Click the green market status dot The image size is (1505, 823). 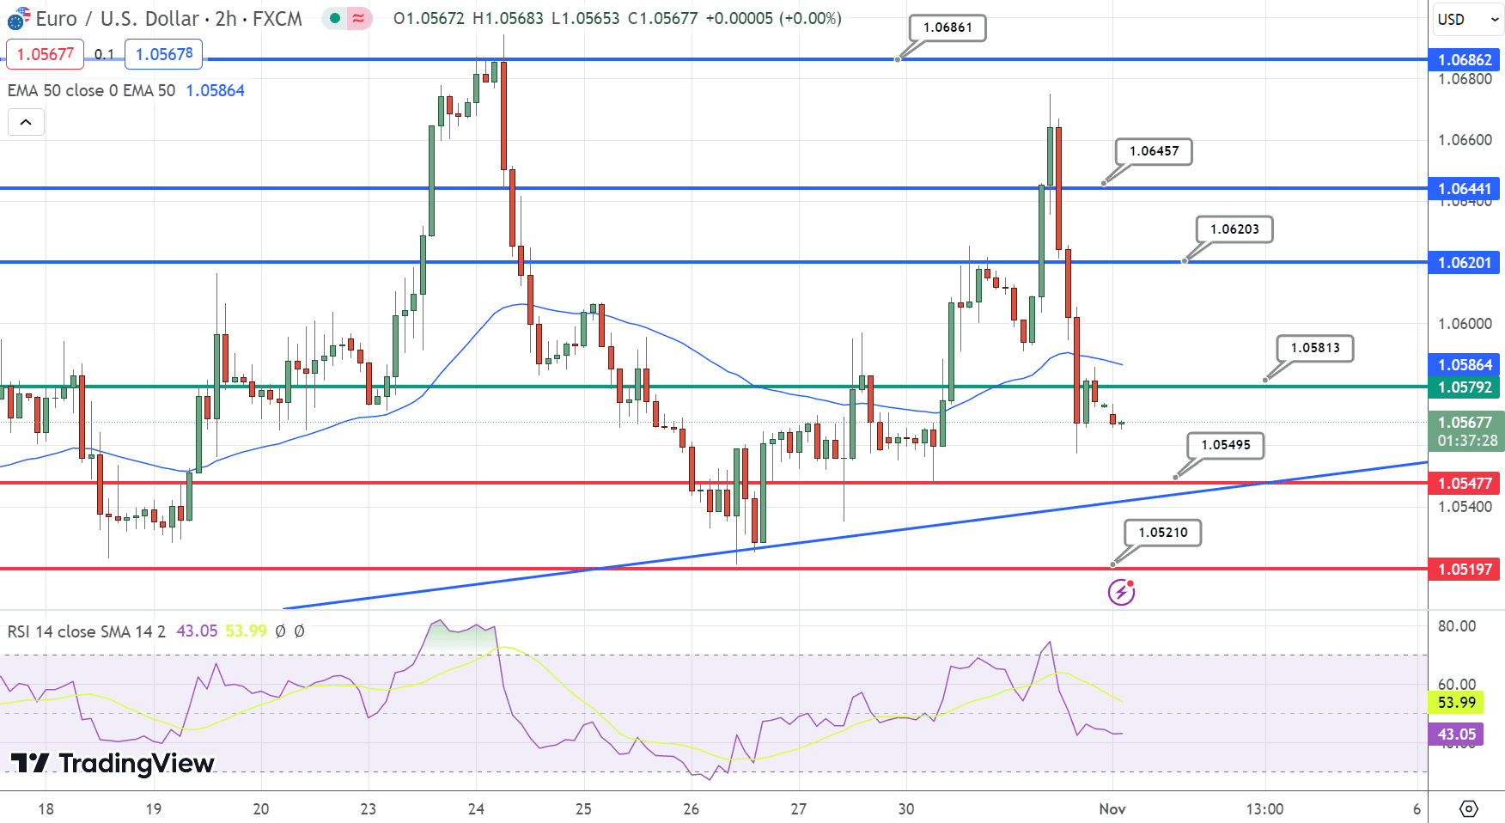(x=335, y=18)
